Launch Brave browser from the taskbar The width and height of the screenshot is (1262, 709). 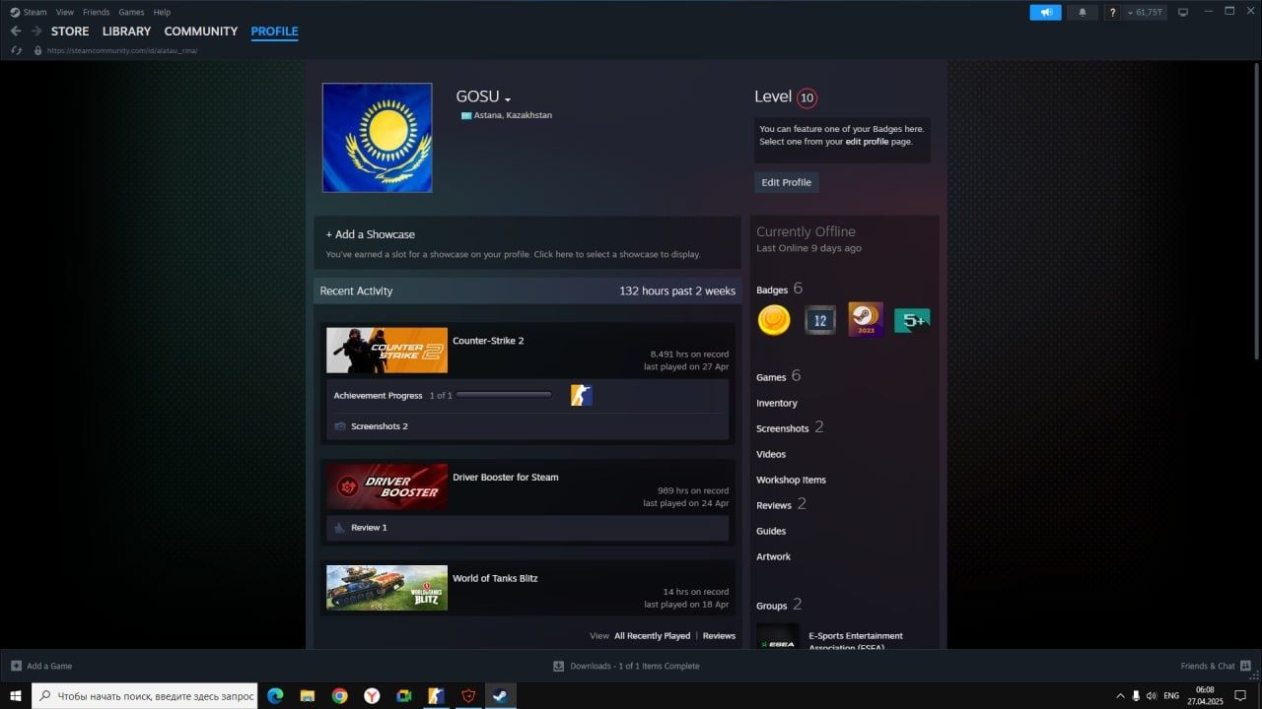click(x=468, y=695)
